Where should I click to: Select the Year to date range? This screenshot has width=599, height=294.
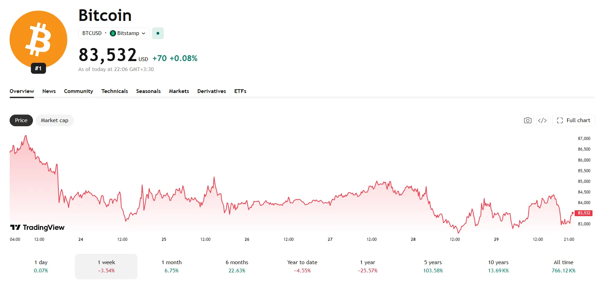302,267
